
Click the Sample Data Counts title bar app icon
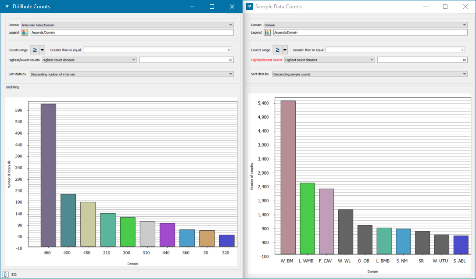tap(250, 7)
